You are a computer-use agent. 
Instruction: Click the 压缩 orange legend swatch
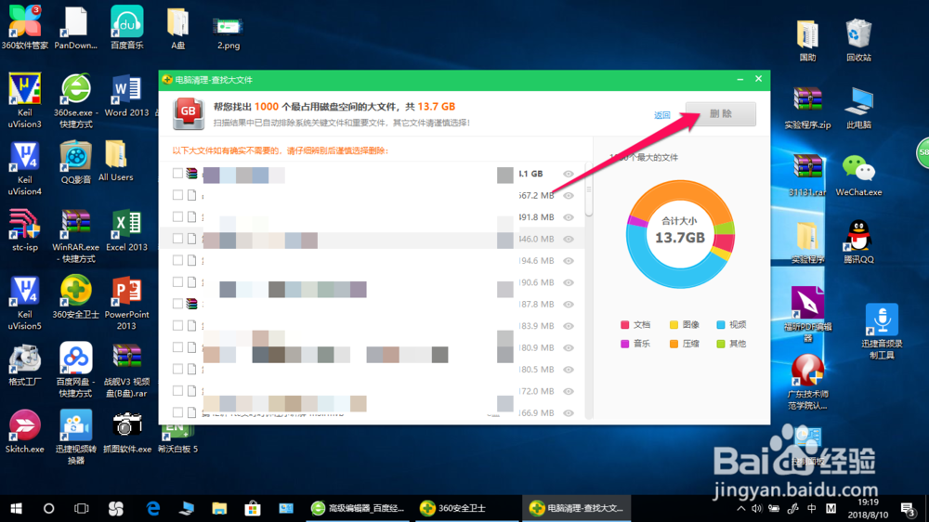[x=674, y=344]
